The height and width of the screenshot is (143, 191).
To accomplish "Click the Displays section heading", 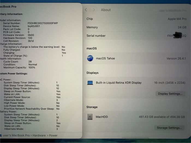I will pyautogui.click(x=92, y=73).
